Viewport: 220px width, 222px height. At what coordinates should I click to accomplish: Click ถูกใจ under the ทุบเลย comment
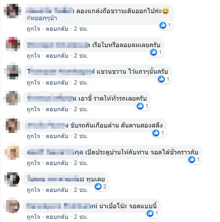pyautogui.click(x=33, y=190)
